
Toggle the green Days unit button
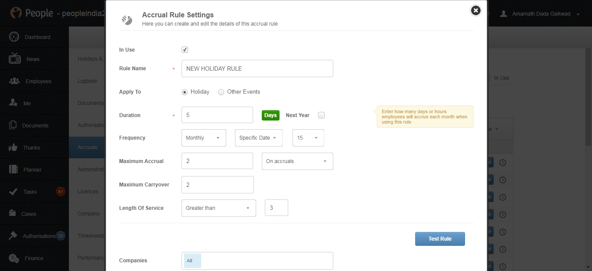(x=270, y=115)
